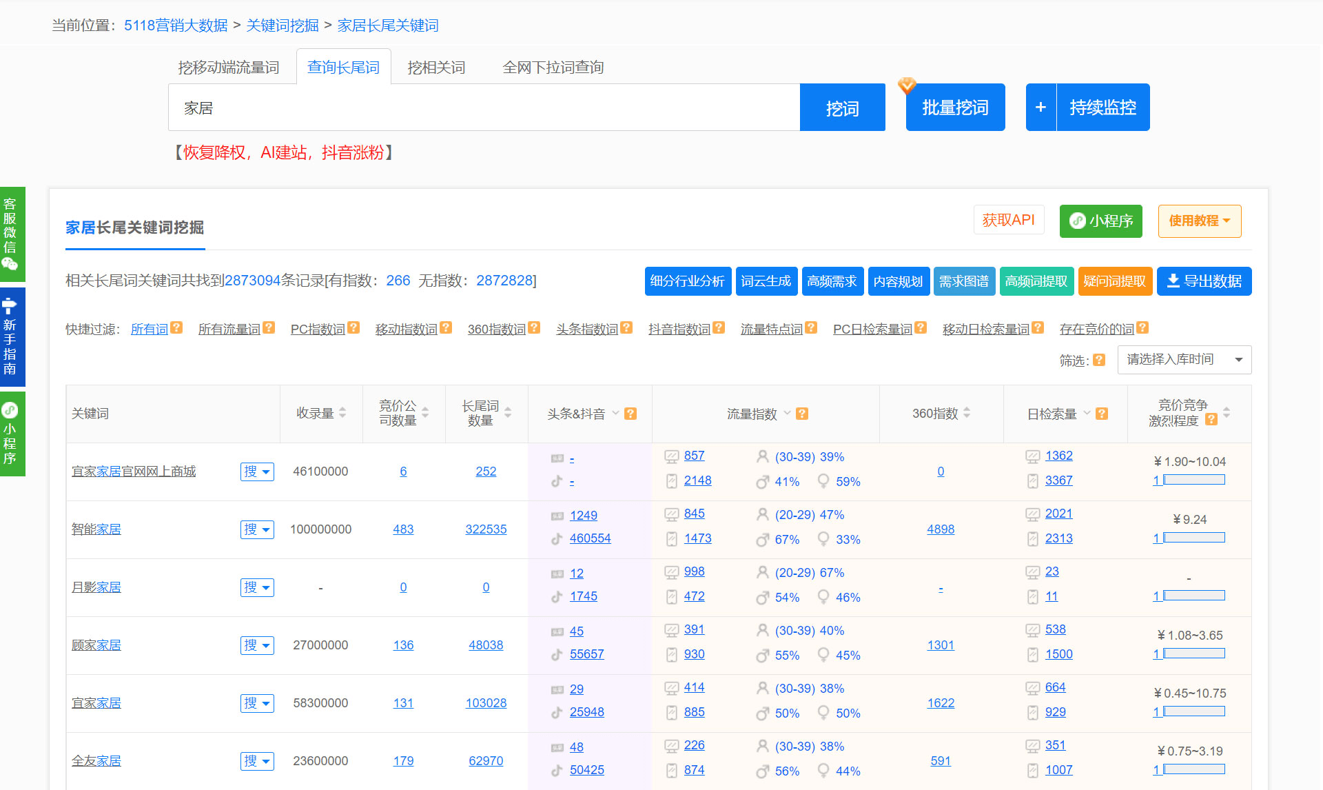Click sort arrows on 收录量 column

pos(342,413)
